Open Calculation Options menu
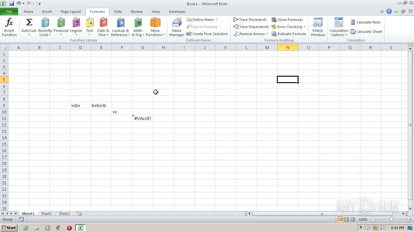This screenshot has width=414, height=232. (339, 27)
